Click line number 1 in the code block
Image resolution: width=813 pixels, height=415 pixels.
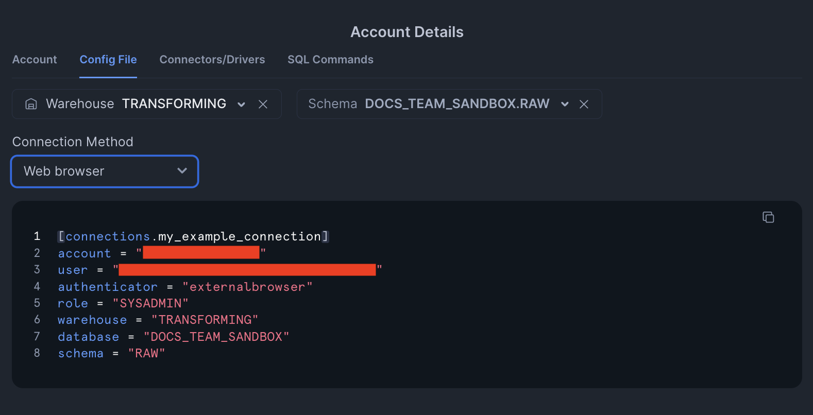37,236
